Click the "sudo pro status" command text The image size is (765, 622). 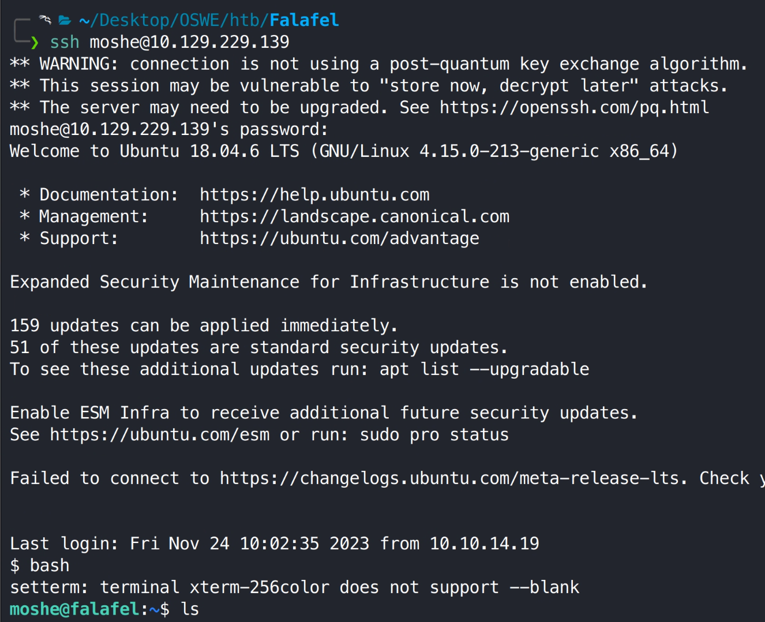pyautogui.click(x=434, y=435)
